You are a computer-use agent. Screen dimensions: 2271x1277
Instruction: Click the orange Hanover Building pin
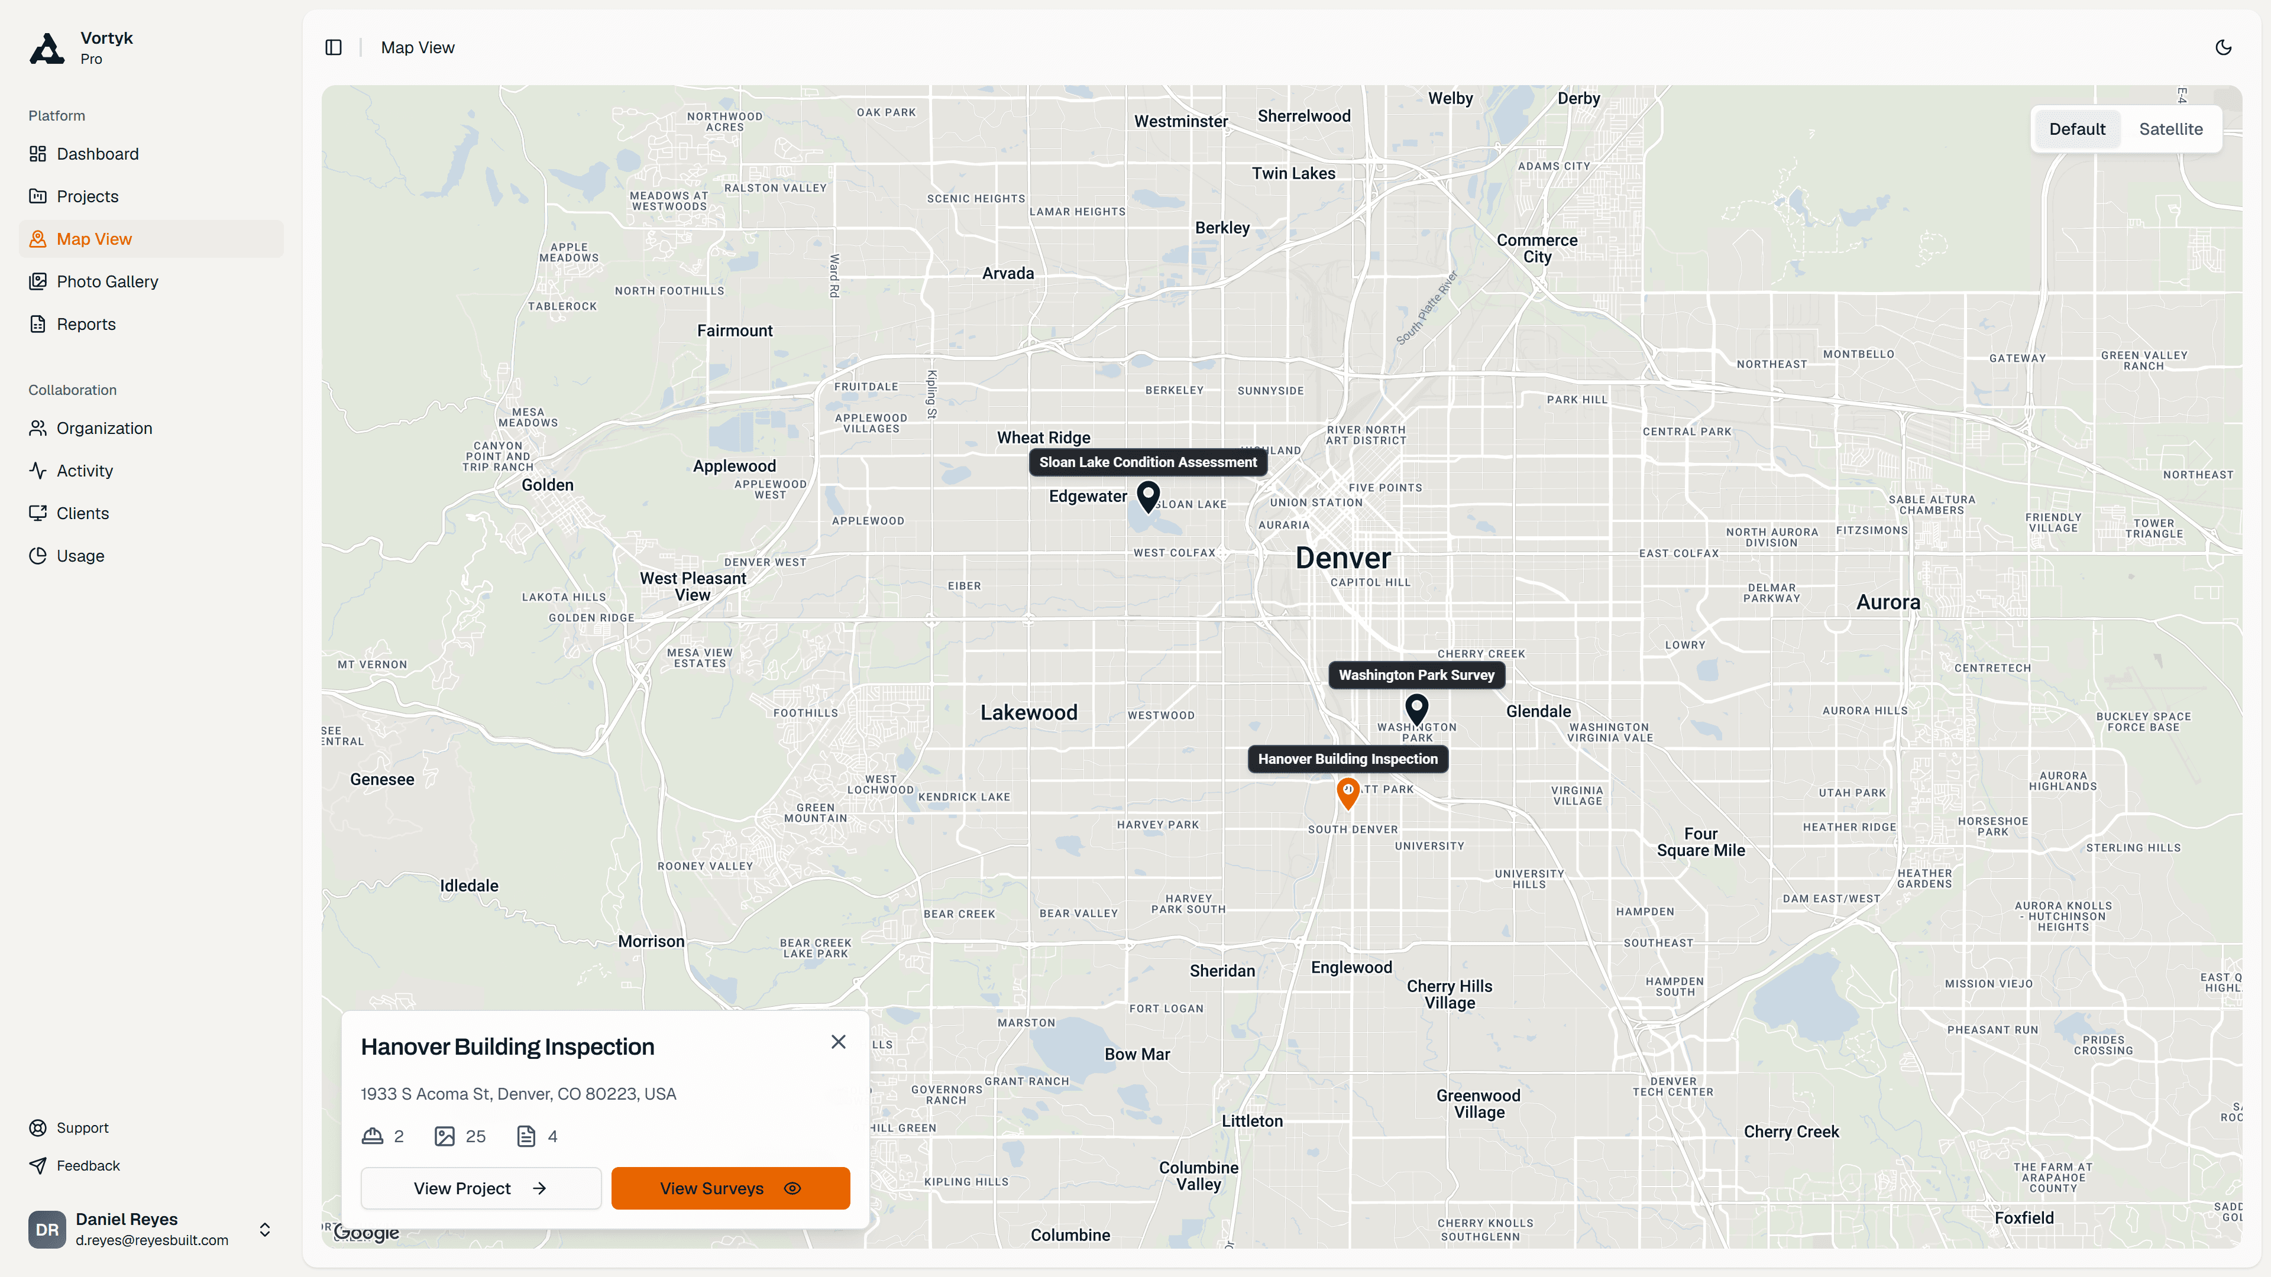coord(1348,793)
